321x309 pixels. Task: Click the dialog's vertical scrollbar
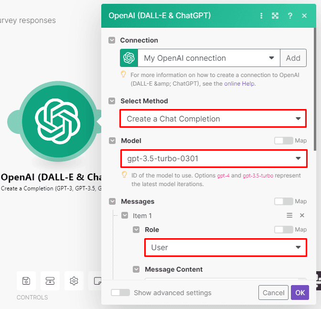pyautogui.click(x=315, y=89)
